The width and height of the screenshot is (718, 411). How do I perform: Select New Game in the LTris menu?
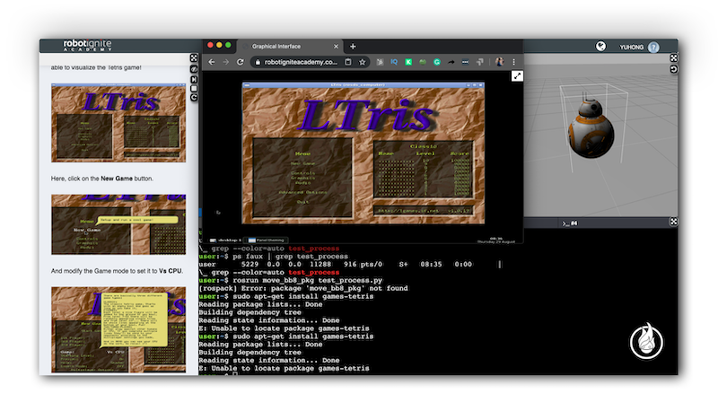[302, 163]
